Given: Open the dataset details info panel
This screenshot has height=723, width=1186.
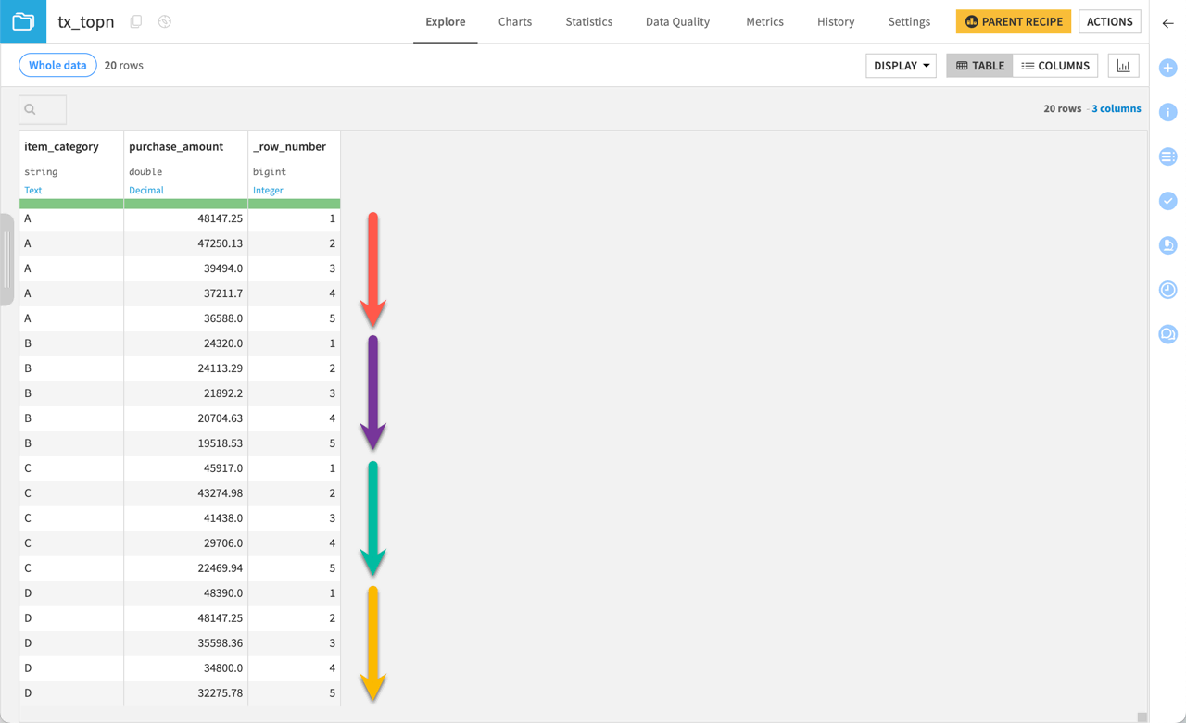Looking at the screenshot, I should point(1167,112).
